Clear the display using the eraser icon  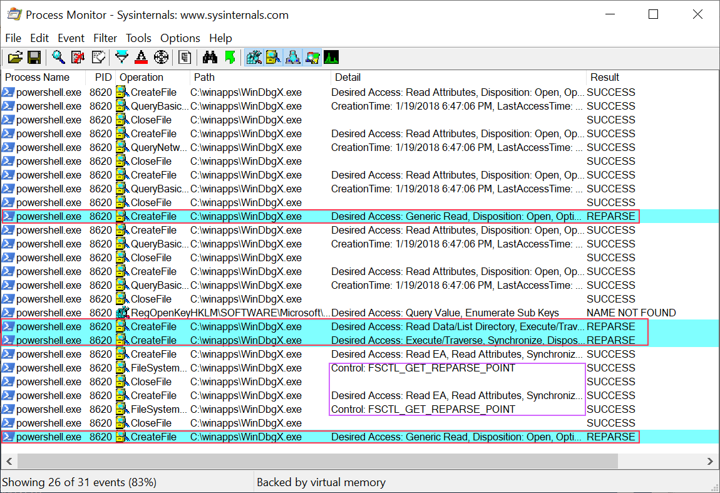point(98,58)
